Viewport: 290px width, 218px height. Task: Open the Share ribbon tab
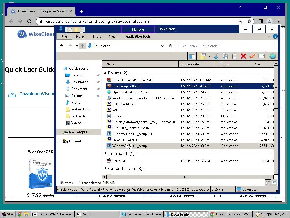(97, 37)
